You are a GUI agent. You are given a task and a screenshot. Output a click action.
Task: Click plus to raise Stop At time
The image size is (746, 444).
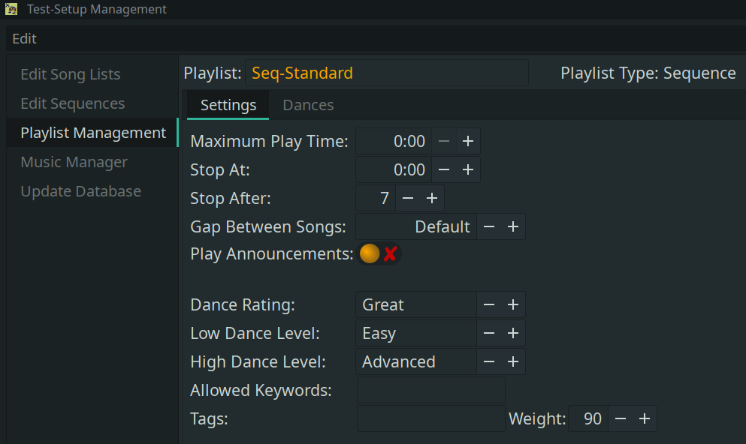pos(467,169)
